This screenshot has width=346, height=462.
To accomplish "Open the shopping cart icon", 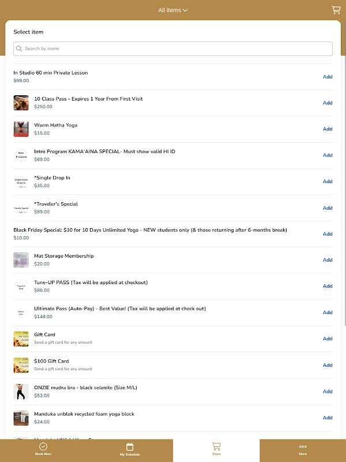I will tap(336, 10).
